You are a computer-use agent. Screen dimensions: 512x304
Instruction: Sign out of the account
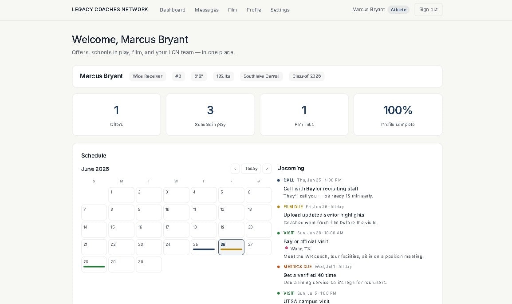[x=429, y=9]
